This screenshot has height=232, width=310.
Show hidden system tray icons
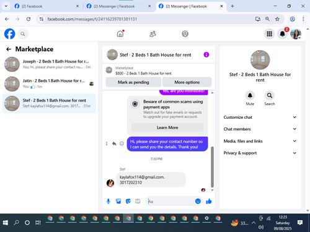254,223
